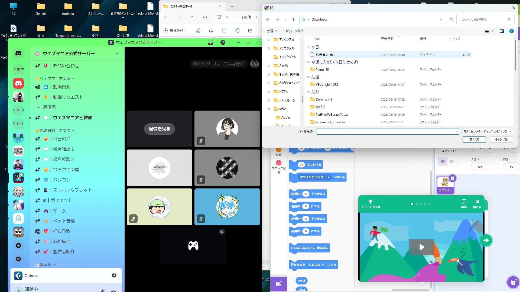Delete sprite with trash icon on thumbnail
Image resolution: width=520 pixels, height=292 pixels.
tap(452, 178)
